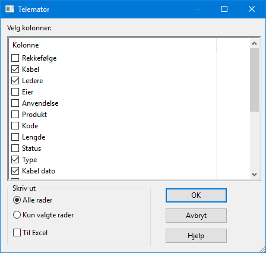Image resolution: width=266 pixels, height=253 pixels.
Task: Click the Telemator app icon in title bar
Action: (9, 9)
